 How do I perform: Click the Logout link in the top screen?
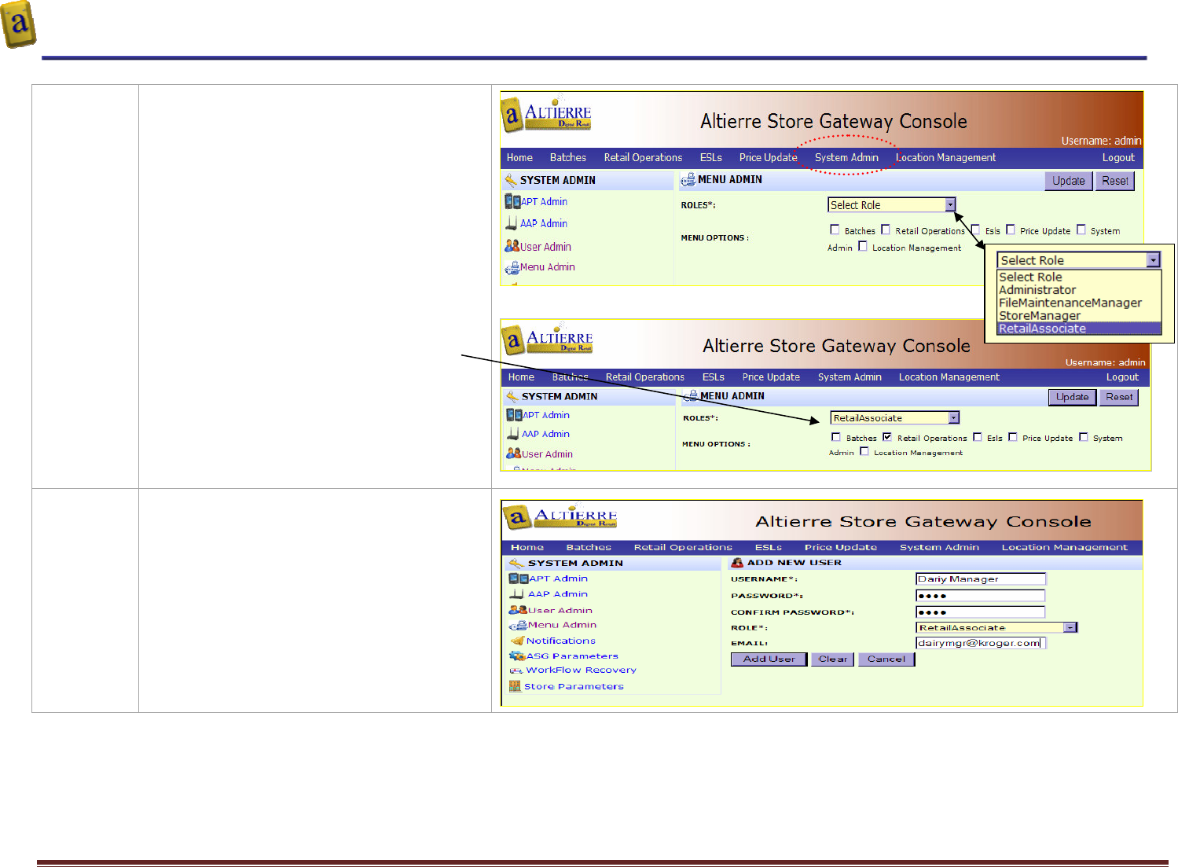coord(1118,157)
